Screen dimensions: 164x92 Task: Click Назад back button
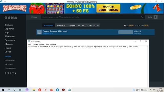pyautogui.click(x=34, y=17)
